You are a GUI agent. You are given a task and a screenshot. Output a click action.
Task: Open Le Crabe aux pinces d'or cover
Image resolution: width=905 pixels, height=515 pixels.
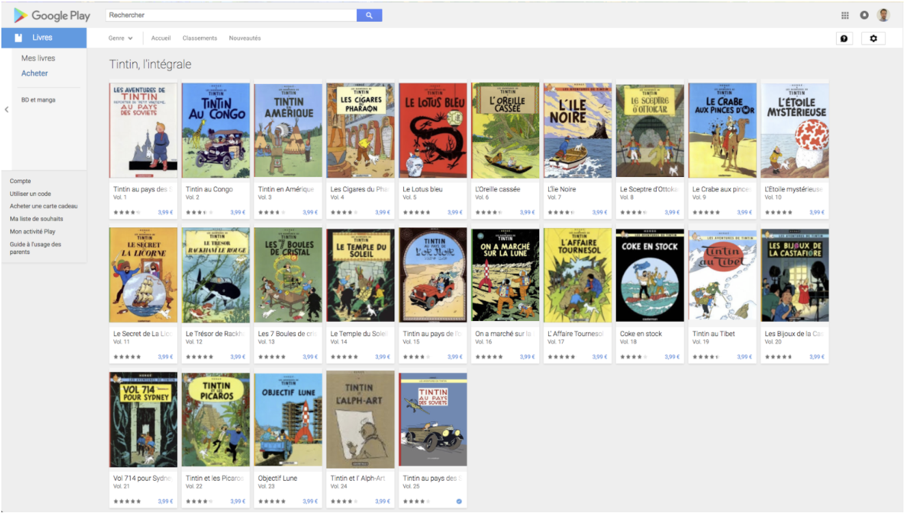click(x=722, y=130)
